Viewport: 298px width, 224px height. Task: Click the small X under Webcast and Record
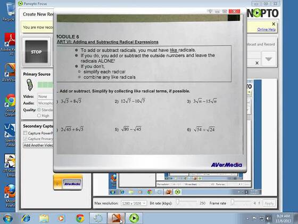257,63
